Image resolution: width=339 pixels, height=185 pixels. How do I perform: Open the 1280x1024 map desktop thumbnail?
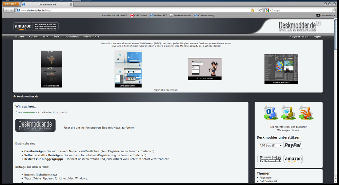(x=281, y=69)
